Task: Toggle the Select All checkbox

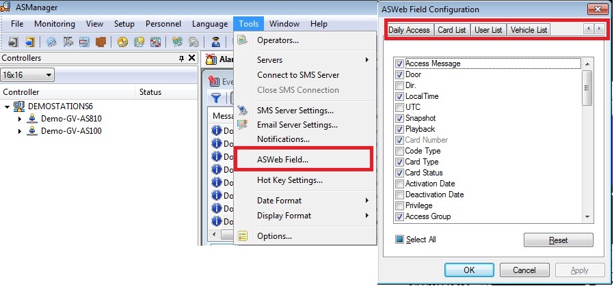Action: click(399, 240)
